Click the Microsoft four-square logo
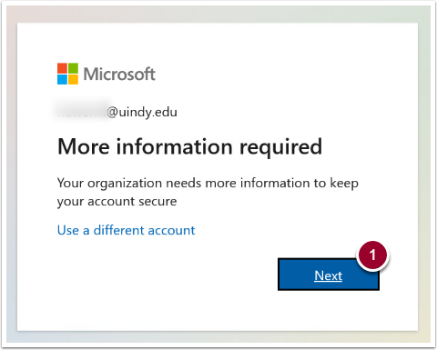Viewport: 437px width, 350px height. pyautogui.click(x=67, y=74)
